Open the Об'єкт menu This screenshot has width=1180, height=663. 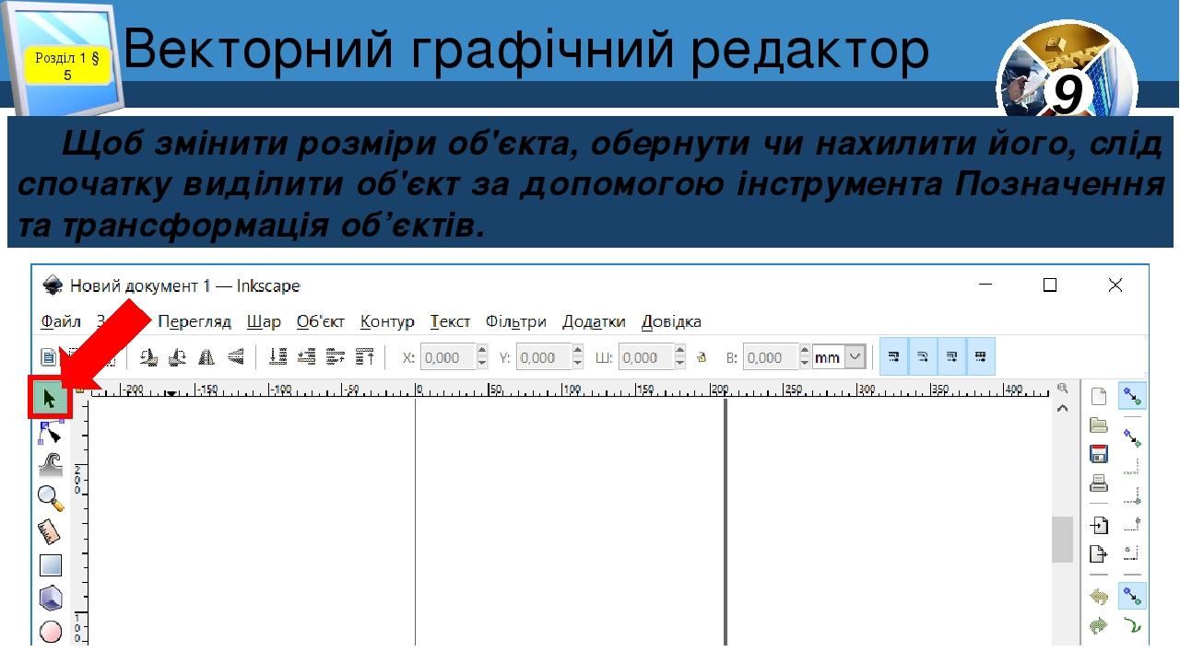[x=321, y=321]
